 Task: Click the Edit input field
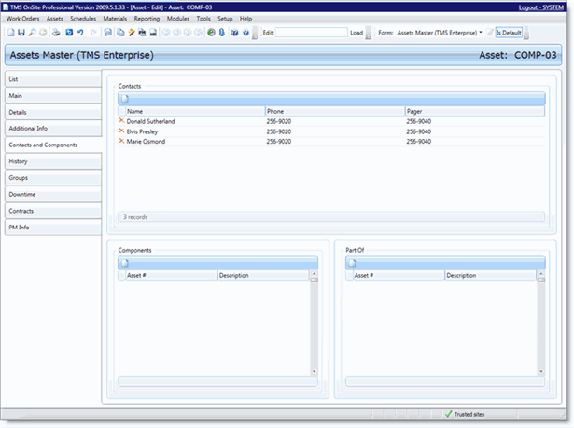pos(311,33)
